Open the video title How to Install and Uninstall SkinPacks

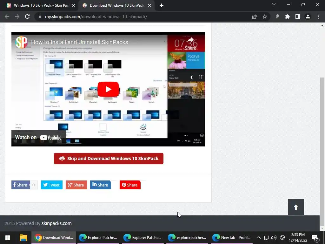pos(80,42)
